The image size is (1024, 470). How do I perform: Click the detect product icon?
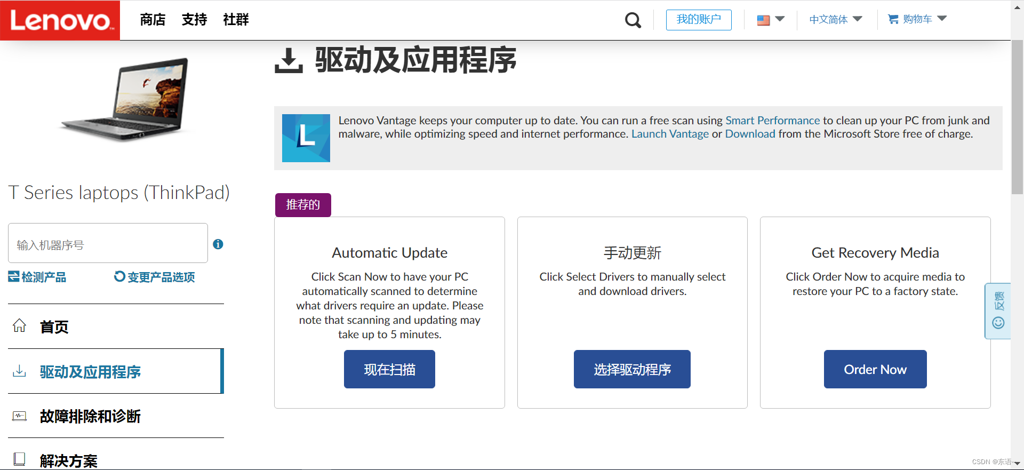click(14, 276)
